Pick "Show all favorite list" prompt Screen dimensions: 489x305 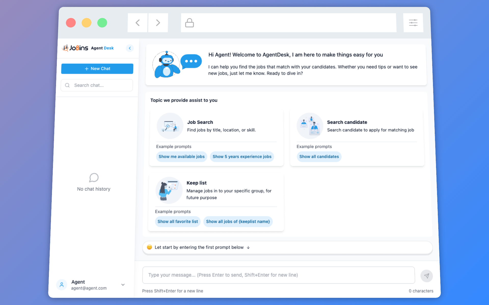point(178,221)
